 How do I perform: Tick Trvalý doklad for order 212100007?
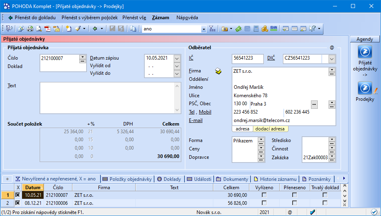click(x=325, y=195)
